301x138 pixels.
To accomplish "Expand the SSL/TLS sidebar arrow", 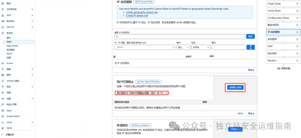I will 32,27.
